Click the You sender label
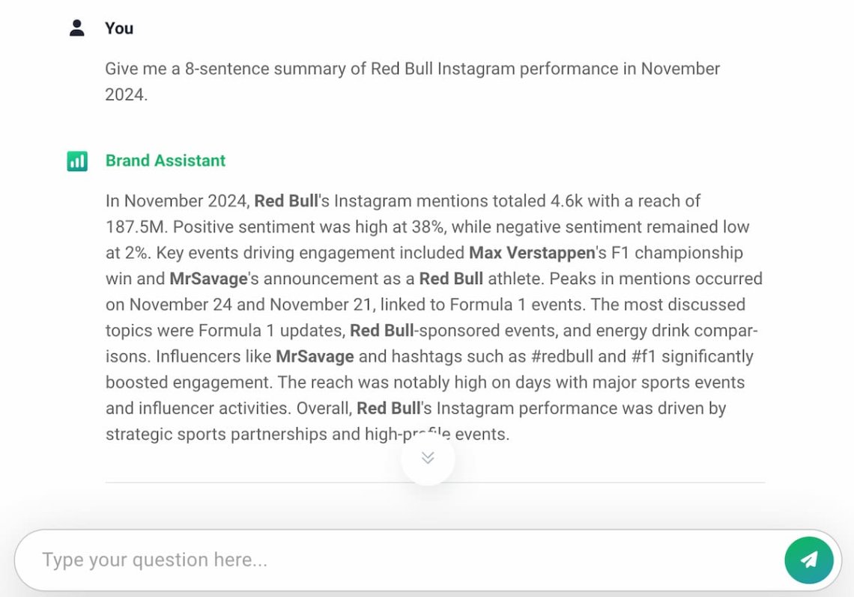This screenshot has width=854, height=597. (x=119, y=28)
